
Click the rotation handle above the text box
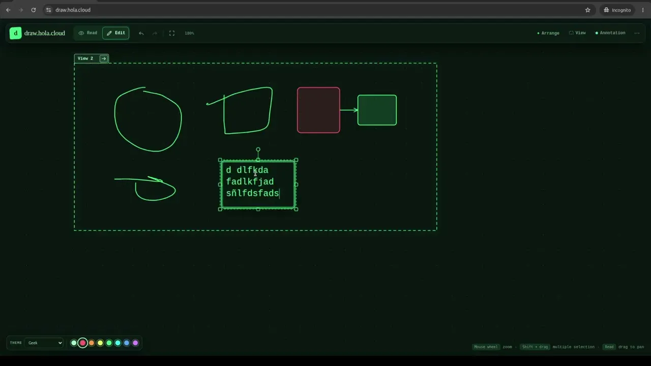coord(258,149)
